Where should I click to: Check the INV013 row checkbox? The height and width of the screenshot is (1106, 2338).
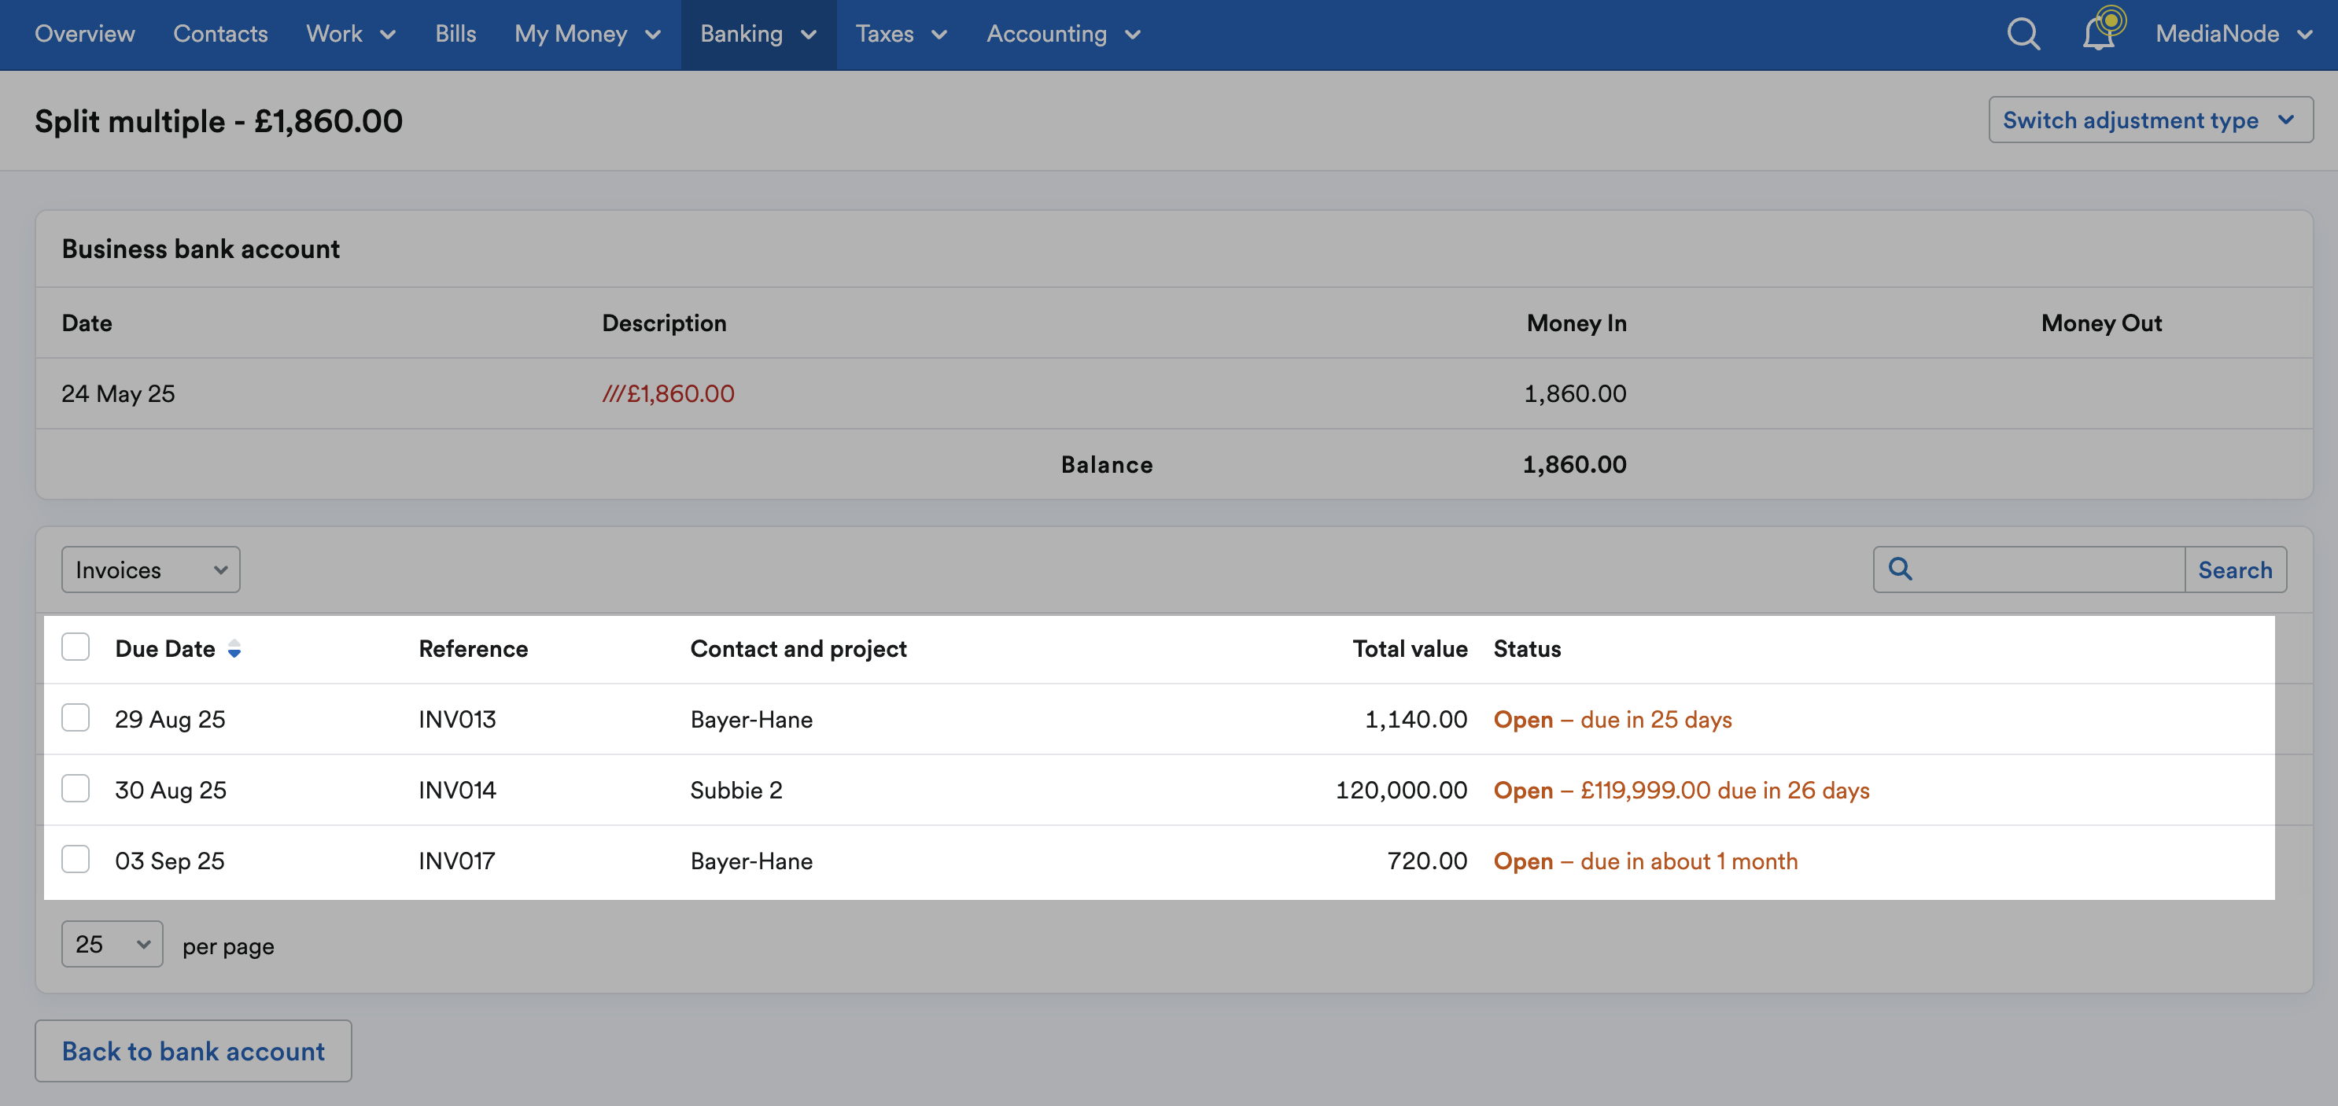tap(76, 717)
